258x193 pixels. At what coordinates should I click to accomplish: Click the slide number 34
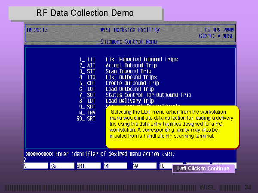248,187
